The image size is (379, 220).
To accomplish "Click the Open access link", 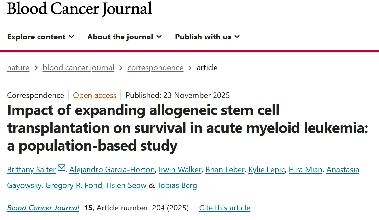I will [x=95, y=95].
